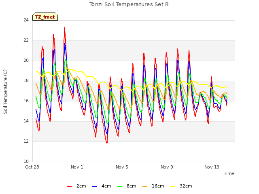Click the Nov 9 x-axis tick label

tap(167, 167)
